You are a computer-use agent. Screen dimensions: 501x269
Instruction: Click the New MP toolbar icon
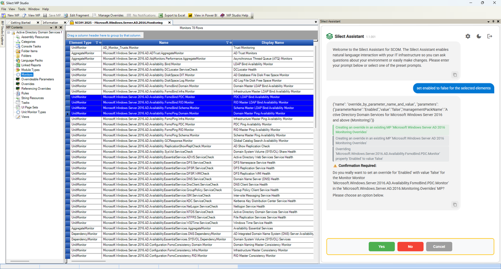(x=4, y=15)
